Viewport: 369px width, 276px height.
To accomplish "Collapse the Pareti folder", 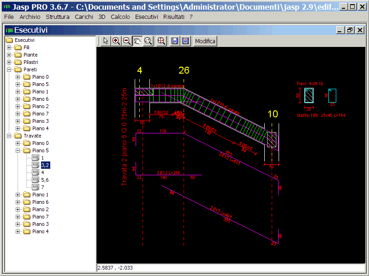I will point(9,69).
